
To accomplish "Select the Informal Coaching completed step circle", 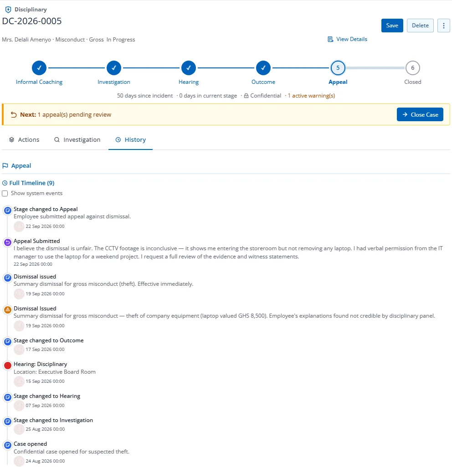I will 39,68.
